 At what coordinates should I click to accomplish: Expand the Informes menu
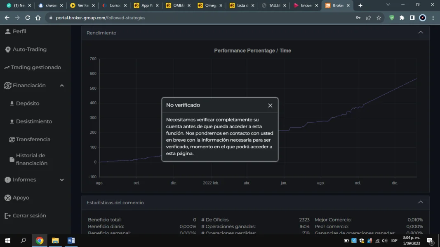click(62, 180)
